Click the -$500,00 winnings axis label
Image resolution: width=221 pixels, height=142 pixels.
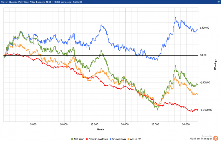[x=205, y=82]
